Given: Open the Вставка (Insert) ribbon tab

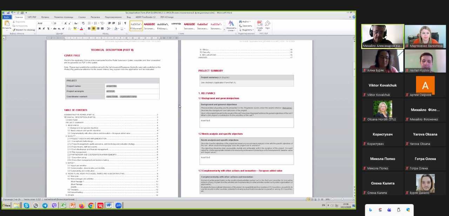Looking at the screenshot, I should 45,17.
